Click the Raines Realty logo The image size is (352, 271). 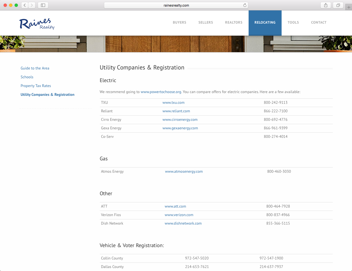[37, 24]
